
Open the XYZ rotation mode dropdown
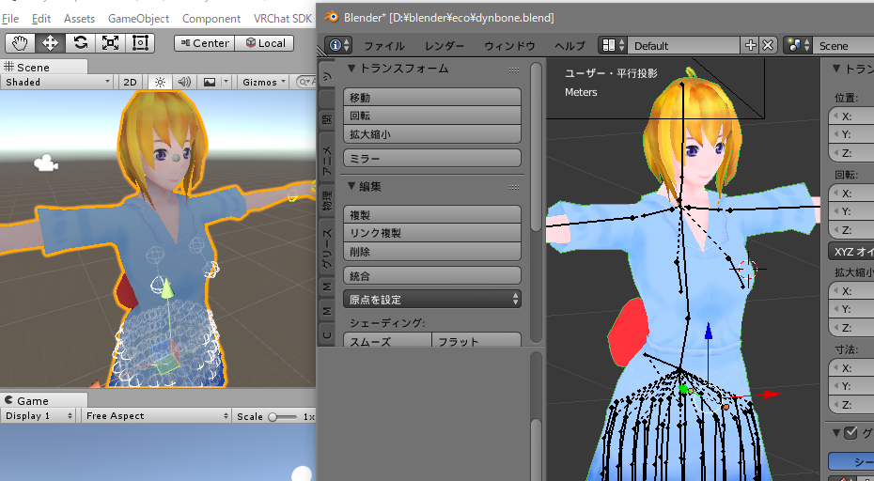[851, 252]
